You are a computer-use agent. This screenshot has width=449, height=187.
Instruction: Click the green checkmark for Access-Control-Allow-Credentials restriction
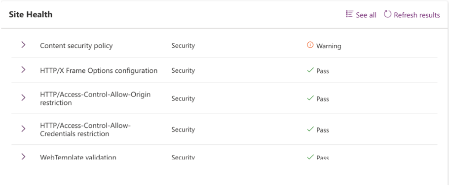coord(310,129)
